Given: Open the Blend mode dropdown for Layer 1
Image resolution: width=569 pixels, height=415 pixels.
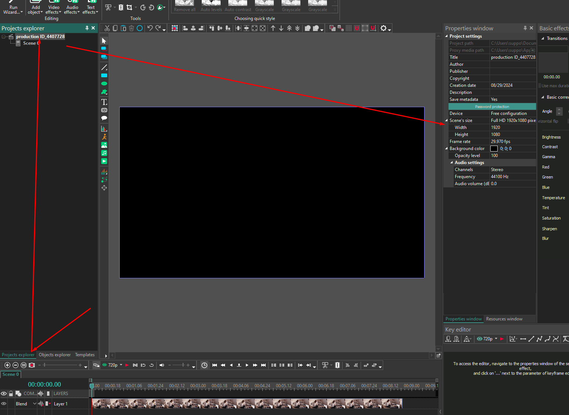Looking at the screenshot, I should click(x=35, y=404).
